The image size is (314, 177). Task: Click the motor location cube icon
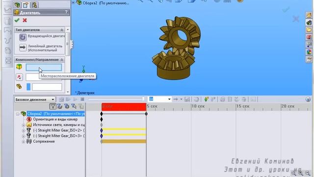click(x=19, y=67)
